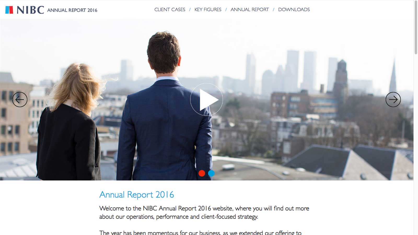This screenshot has height=235, width=418.
Task: Open the Key Figures menu item
Action: (208, 10)
